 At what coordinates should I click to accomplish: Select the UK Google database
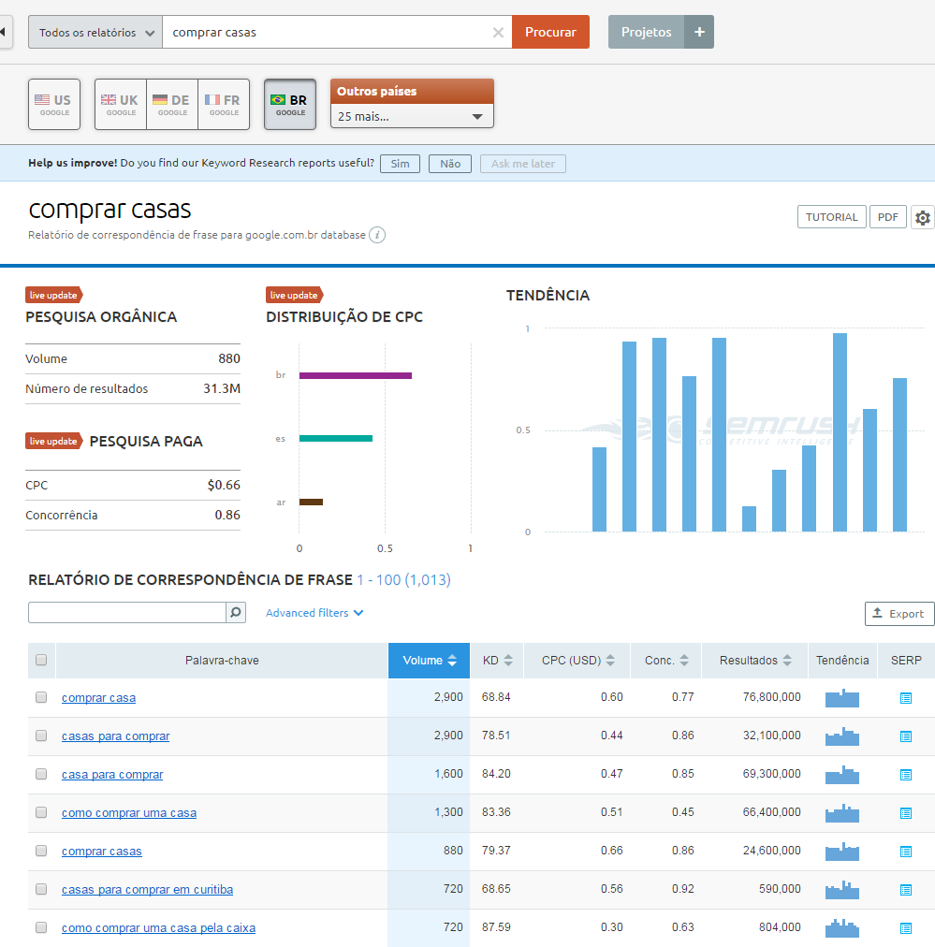click(121, 105)
